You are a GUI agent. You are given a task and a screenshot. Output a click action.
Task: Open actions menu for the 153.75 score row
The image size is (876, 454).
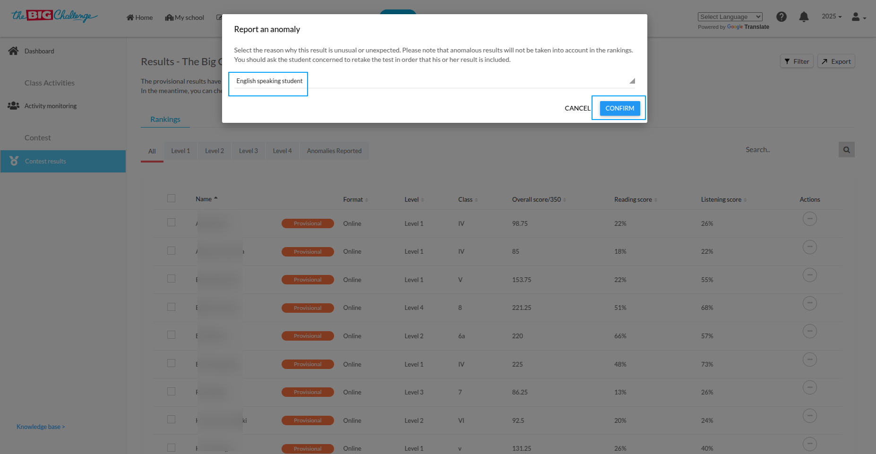point(810,275)
